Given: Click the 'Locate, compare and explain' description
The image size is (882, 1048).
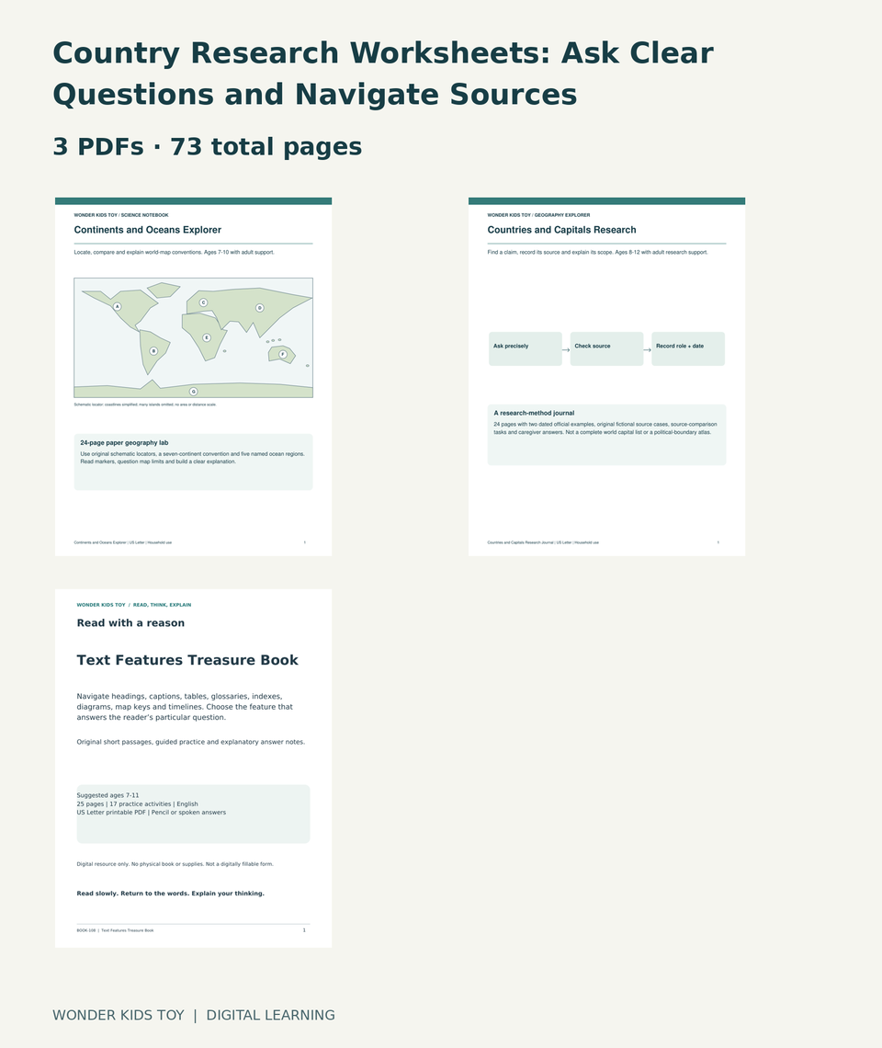Looking at the screenshot, I should click(x=174, y=253).
